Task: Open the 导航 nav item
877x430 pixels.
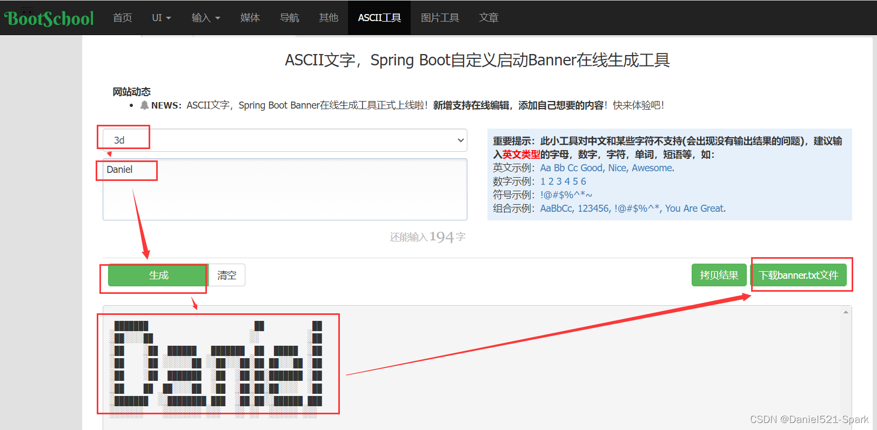Action: (x=290, y=18)
